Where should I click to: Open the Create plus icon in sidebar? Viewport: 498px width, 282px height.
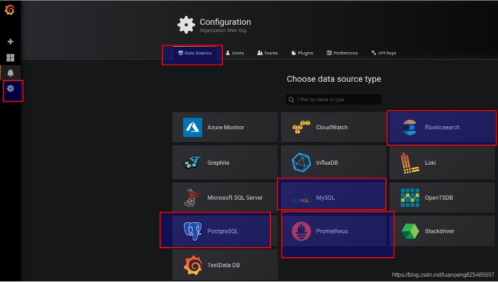[10, 42]
